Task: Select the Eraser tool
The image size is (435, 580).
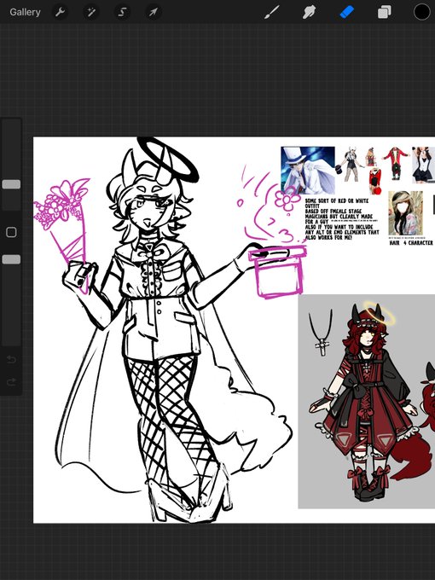Action: 347,12
